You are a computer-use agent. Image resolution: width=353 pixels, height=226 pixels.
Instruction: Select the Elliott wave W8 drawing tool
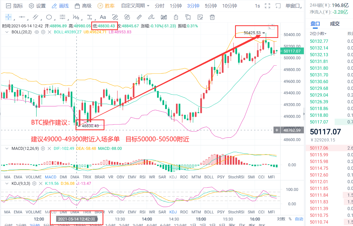coord(76,17)
